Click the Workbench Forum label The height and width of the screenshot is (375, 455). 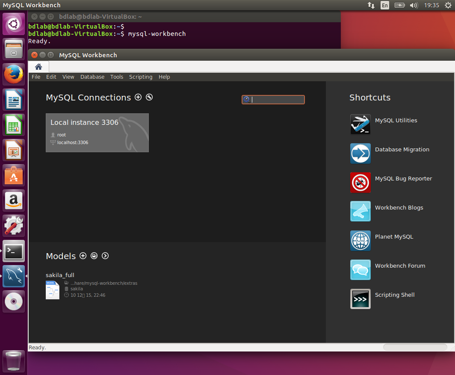[400, 266]
